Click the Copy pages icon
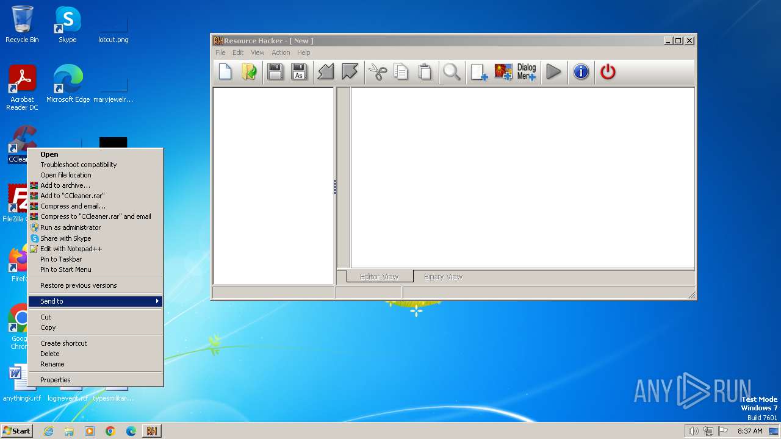 (401, 72)
